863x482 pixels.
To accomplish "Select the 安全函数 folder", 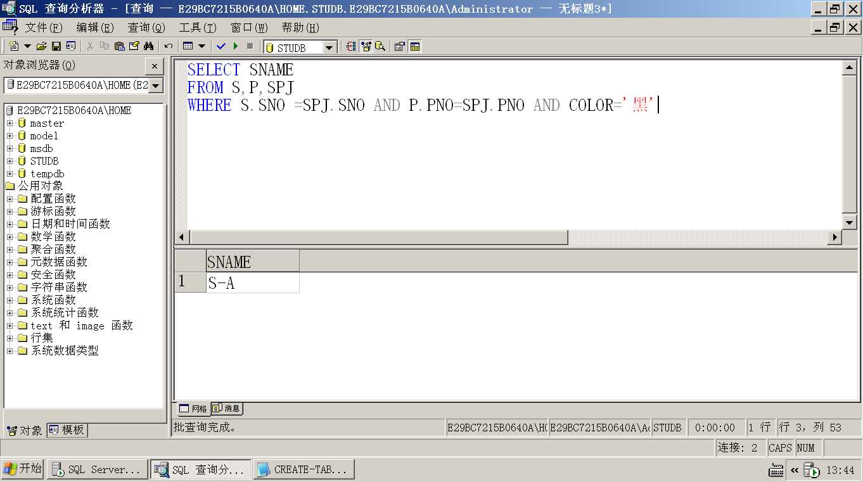I will click(53, 274).
